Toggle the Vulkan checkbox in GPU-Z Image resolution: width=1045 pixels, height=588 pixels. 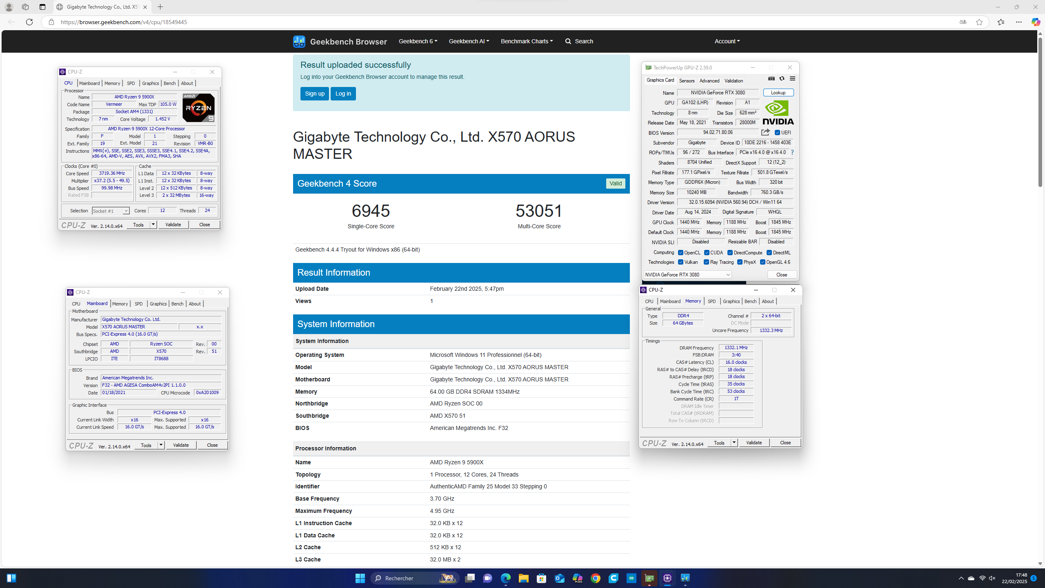click(680, 262)
